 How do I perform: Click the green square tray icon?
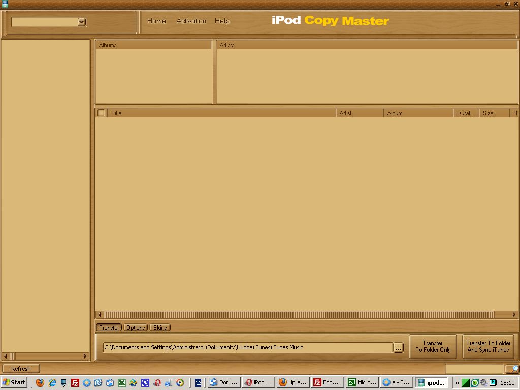466,383
